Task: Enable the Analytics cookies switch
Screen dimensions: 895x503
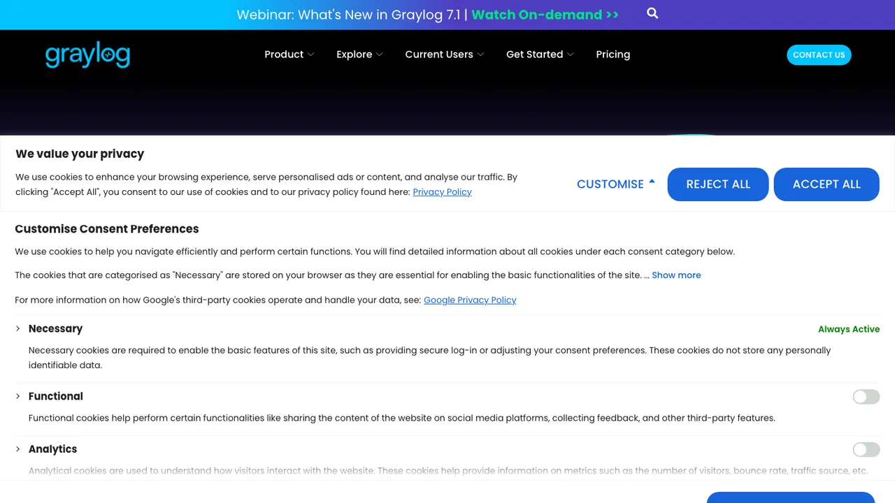Action: (x=866, y=450)
